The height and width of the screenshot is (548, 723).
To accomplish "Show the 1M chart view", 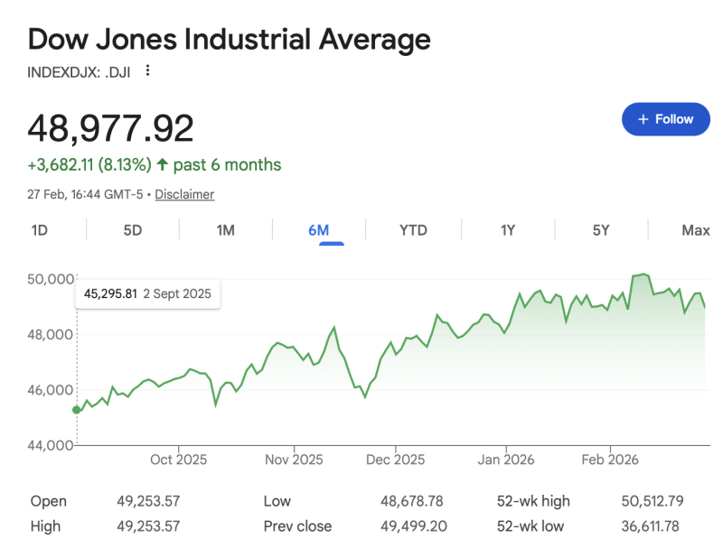I will pyautogui.click(x=226, y=230).
